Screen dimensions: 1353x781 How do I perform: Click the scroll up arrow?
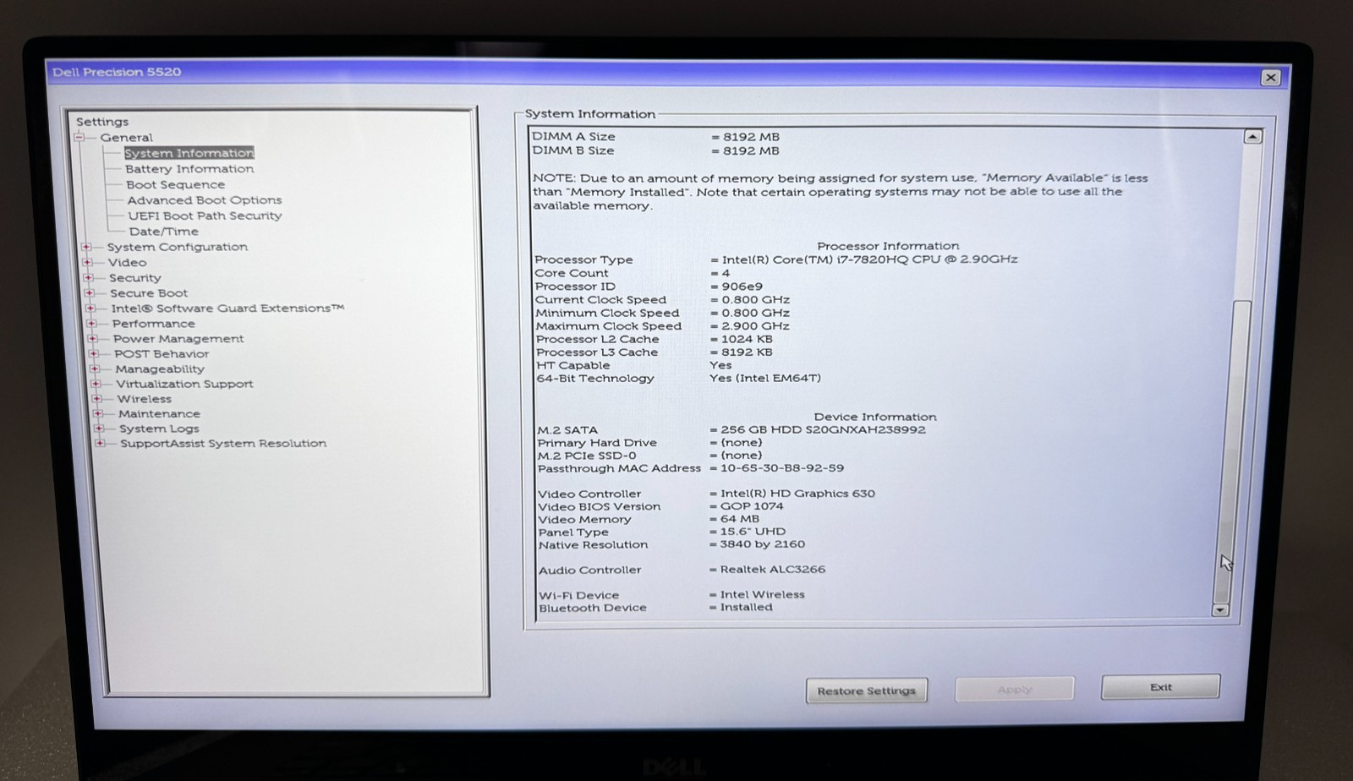(x=1252, y=137)
